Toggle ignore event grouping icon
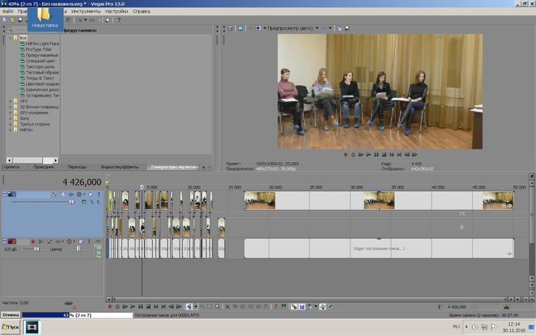 [330, 307]
